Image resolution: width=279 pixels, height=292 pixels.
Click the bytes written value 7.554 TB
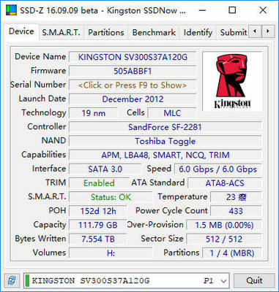98,239
